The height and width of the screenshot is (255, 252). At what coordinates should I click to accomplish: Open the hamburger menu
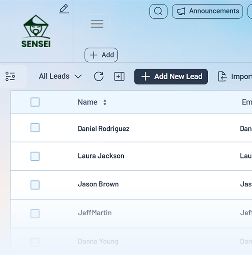[x=97, y=24]
